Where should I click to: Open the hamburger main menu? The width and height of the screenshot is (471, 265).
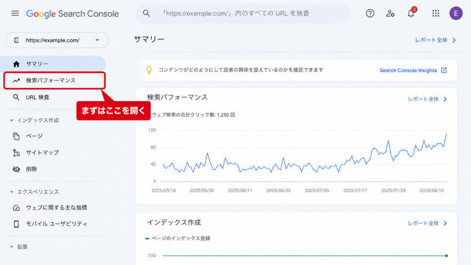click(15, 14)
